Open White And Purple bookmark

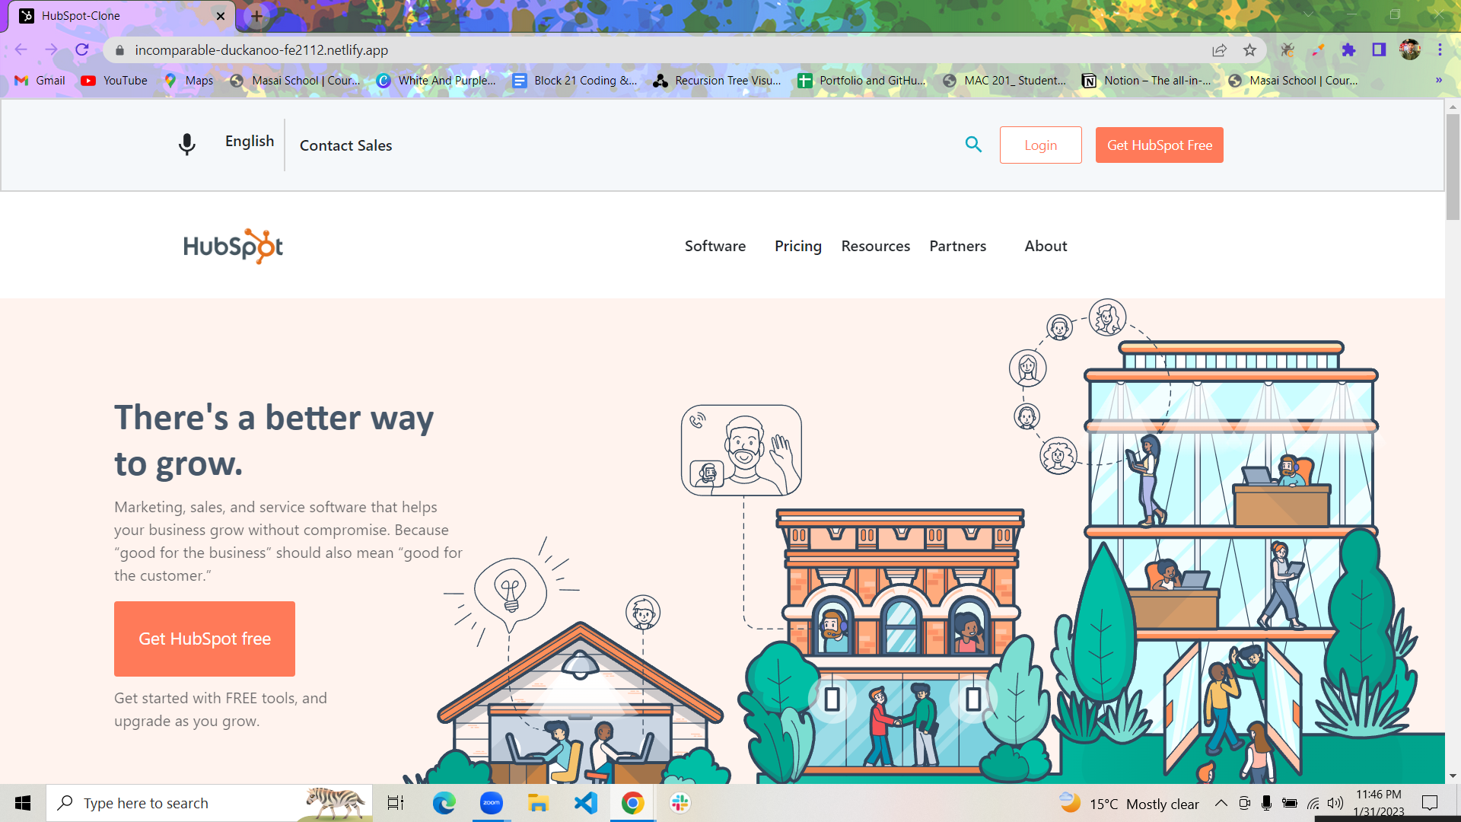coord(436,80)
